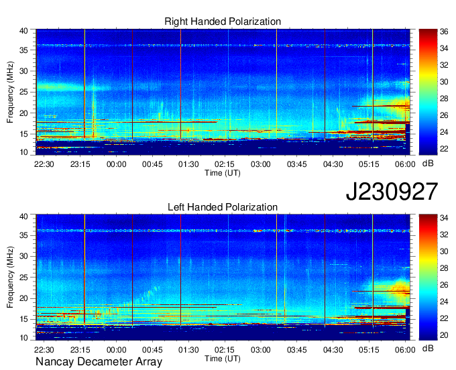Screen dimensions: 456x370
Task: Click 40 MHz tick on Right Handed plot
Action: coord(24,31)
